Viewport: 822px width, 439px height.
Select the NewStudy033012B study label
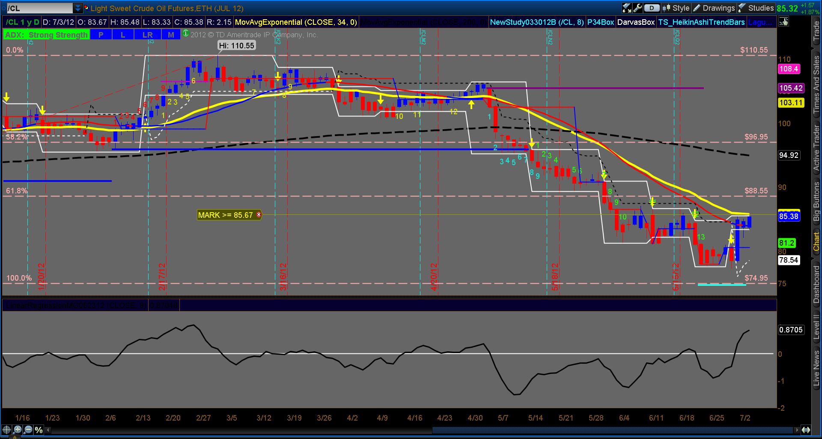tap(537, 22)
